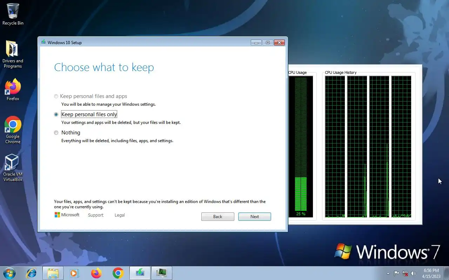Click Chrome icon in the taskbar

118,273
